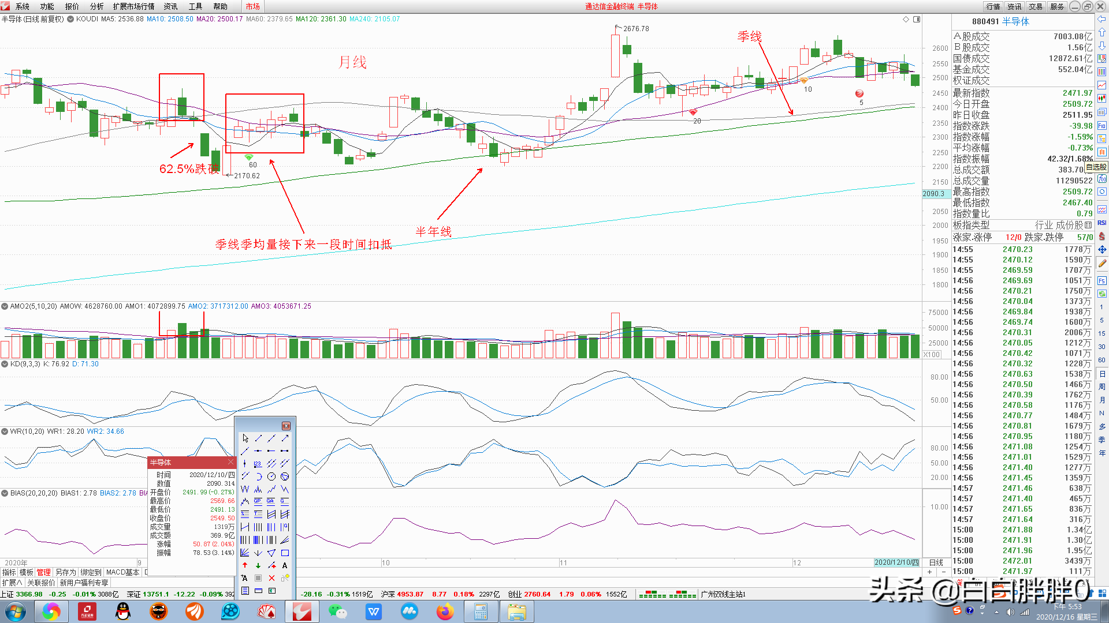1109x623 pixels.
Task: Pick the arc drawing tool
Action: click(258, 476)
